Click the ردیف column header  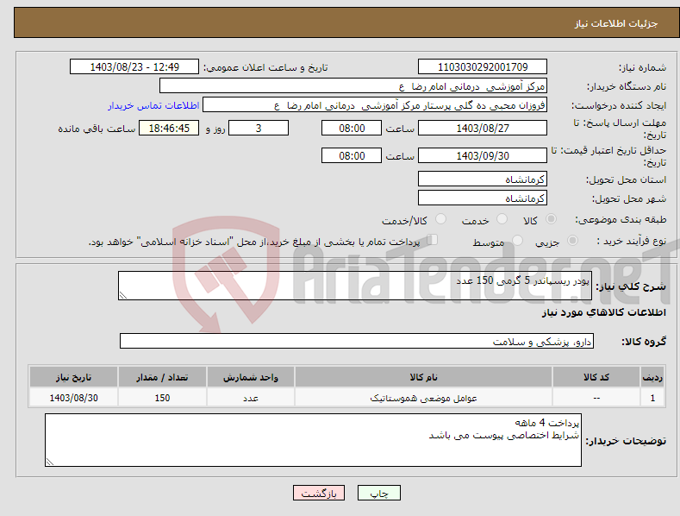coord(652,377)
